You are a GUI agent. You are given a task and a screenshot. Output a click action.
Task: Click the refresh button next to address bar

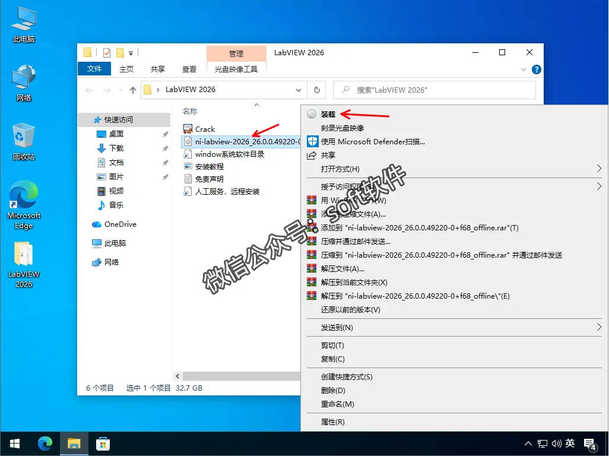[317, 90]
